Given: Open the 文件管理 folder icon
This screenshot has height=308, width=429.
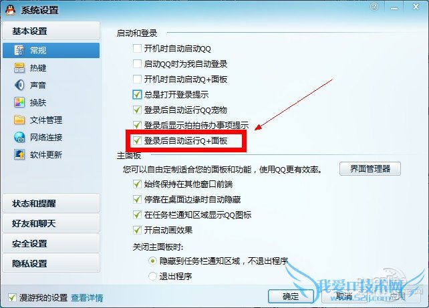Looking at the screenshot, I should click(x=19, y=120).
